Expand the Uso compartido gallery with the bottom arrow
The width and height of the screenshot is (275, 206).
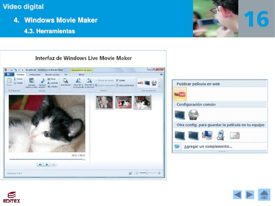(x=159, y=86)
